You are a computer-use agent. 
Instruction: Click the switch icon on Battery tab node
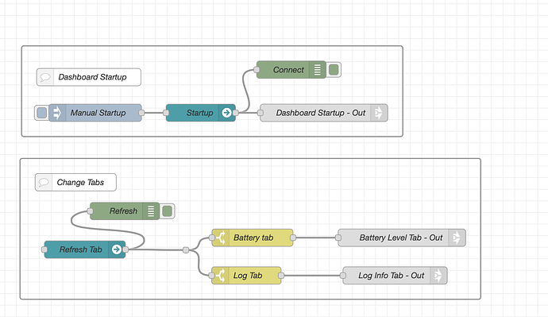click(x=221, y=238)
